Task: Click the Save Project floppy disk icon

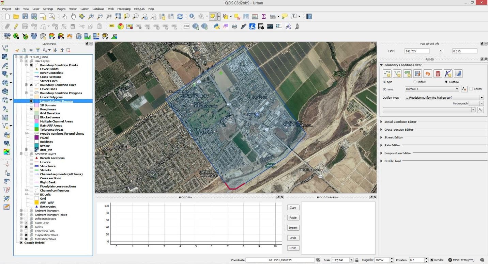Action: click(25, 16)
